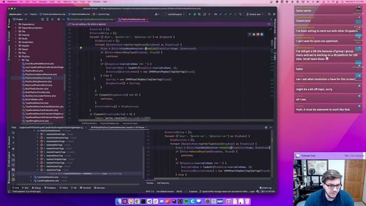Open the Debug tool window button

pos(36,188)
